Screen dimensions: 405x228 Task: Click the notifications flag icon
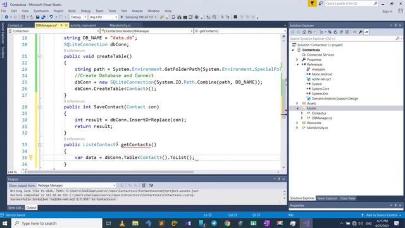point(312,3)
